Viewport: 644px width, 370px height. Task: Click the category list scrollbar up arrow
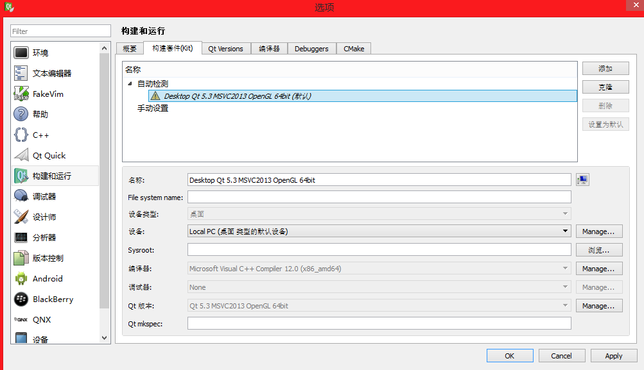tap(104, 48)
